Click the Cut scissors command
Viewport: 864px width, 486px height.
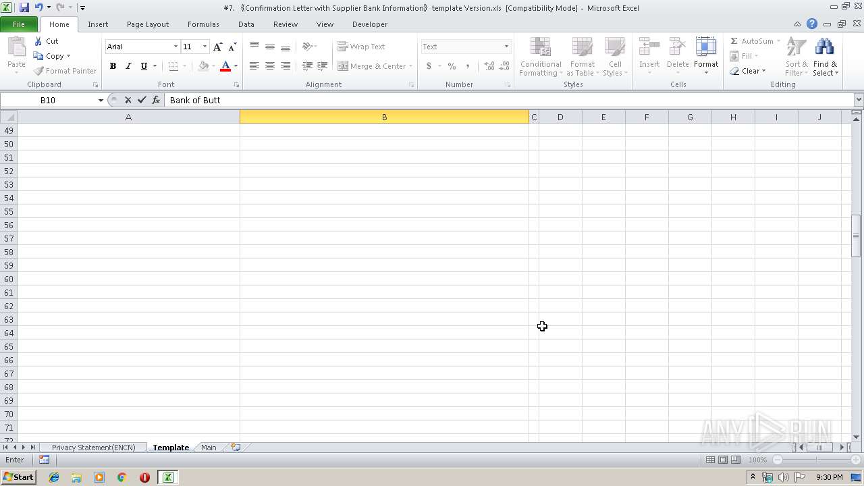[46, 41]
